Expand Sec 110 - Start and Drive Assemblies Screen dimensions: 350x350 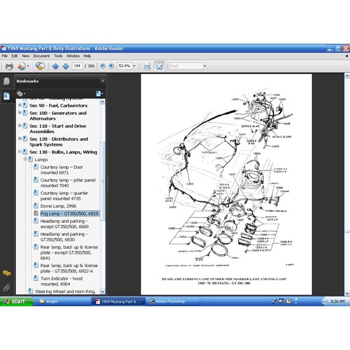[x=20, y=125]
